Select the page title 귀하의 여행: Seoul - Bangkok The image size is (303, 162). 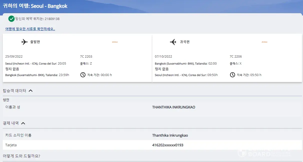click(x=35, y=6)
